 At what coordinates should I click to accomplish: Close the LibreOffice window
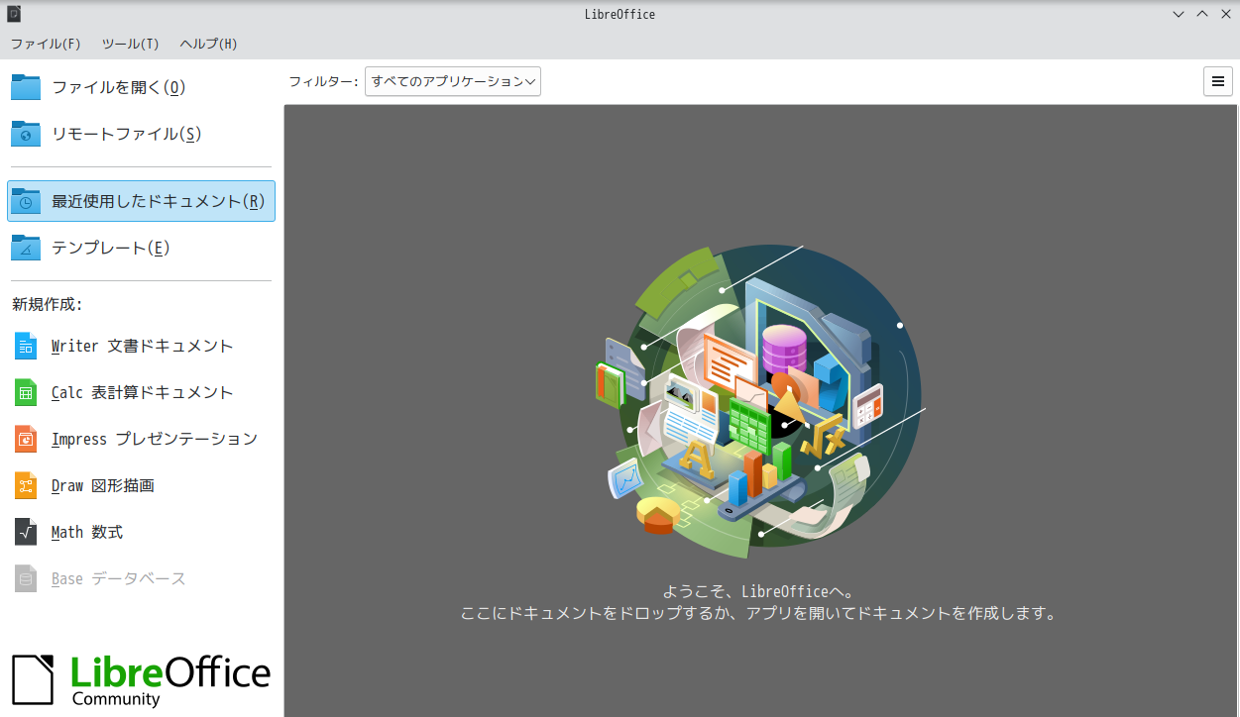1226,14
